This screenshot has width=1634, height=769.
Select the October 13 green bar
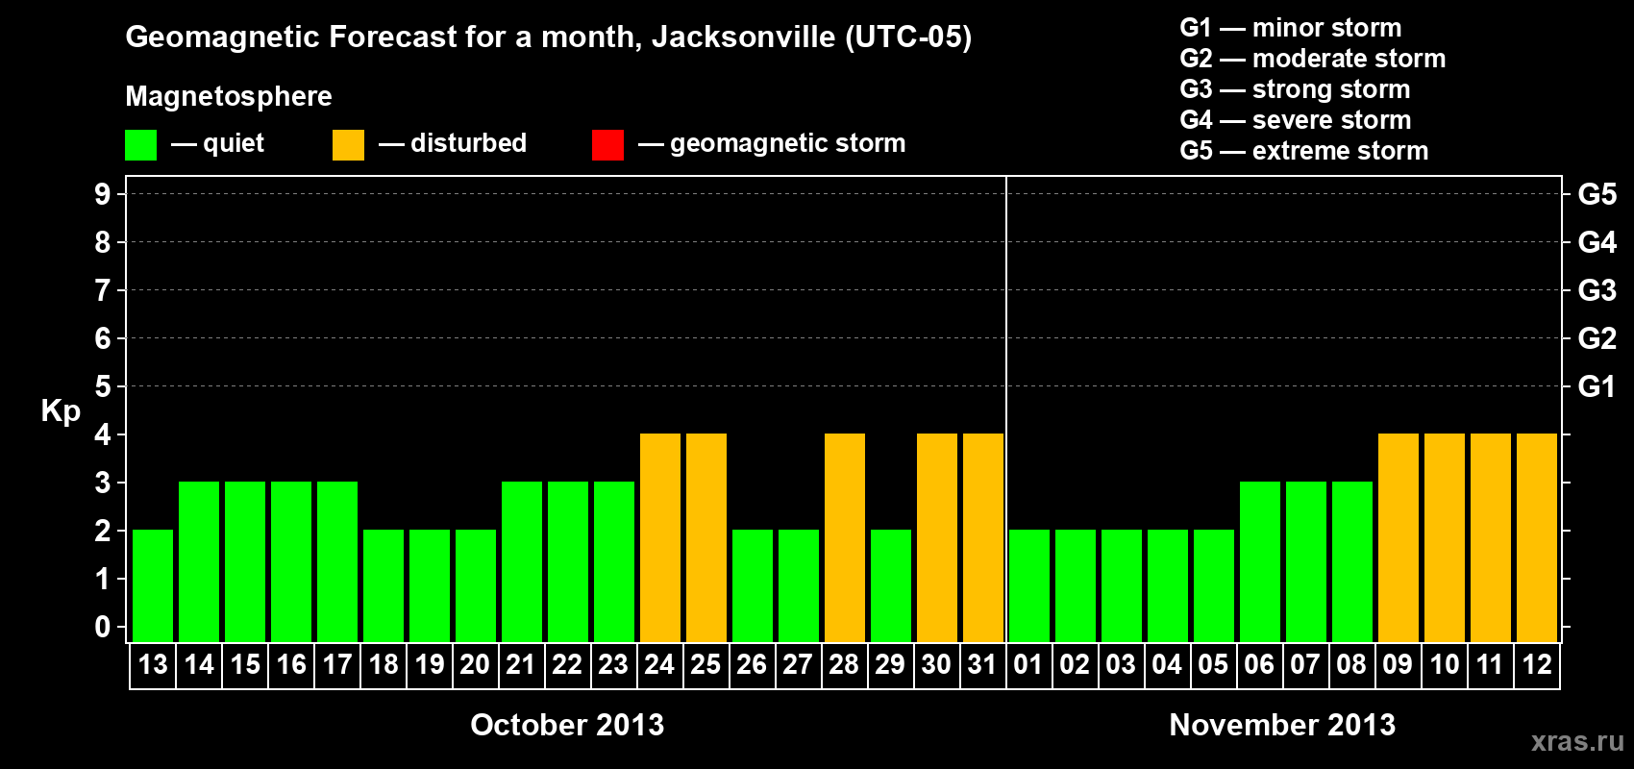(153, 585)
